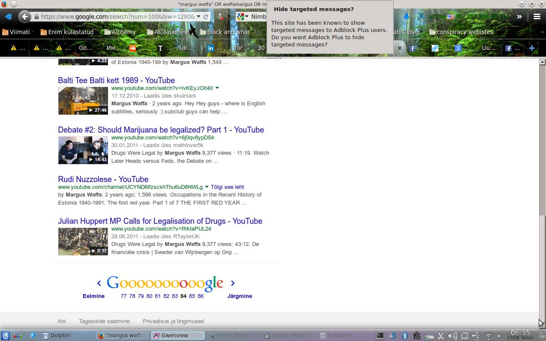
Task: Open the URL bar history dropdown
Action: 198,17
